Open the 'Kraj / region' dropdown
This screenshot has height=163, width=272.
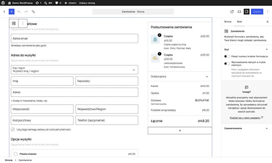74,70
